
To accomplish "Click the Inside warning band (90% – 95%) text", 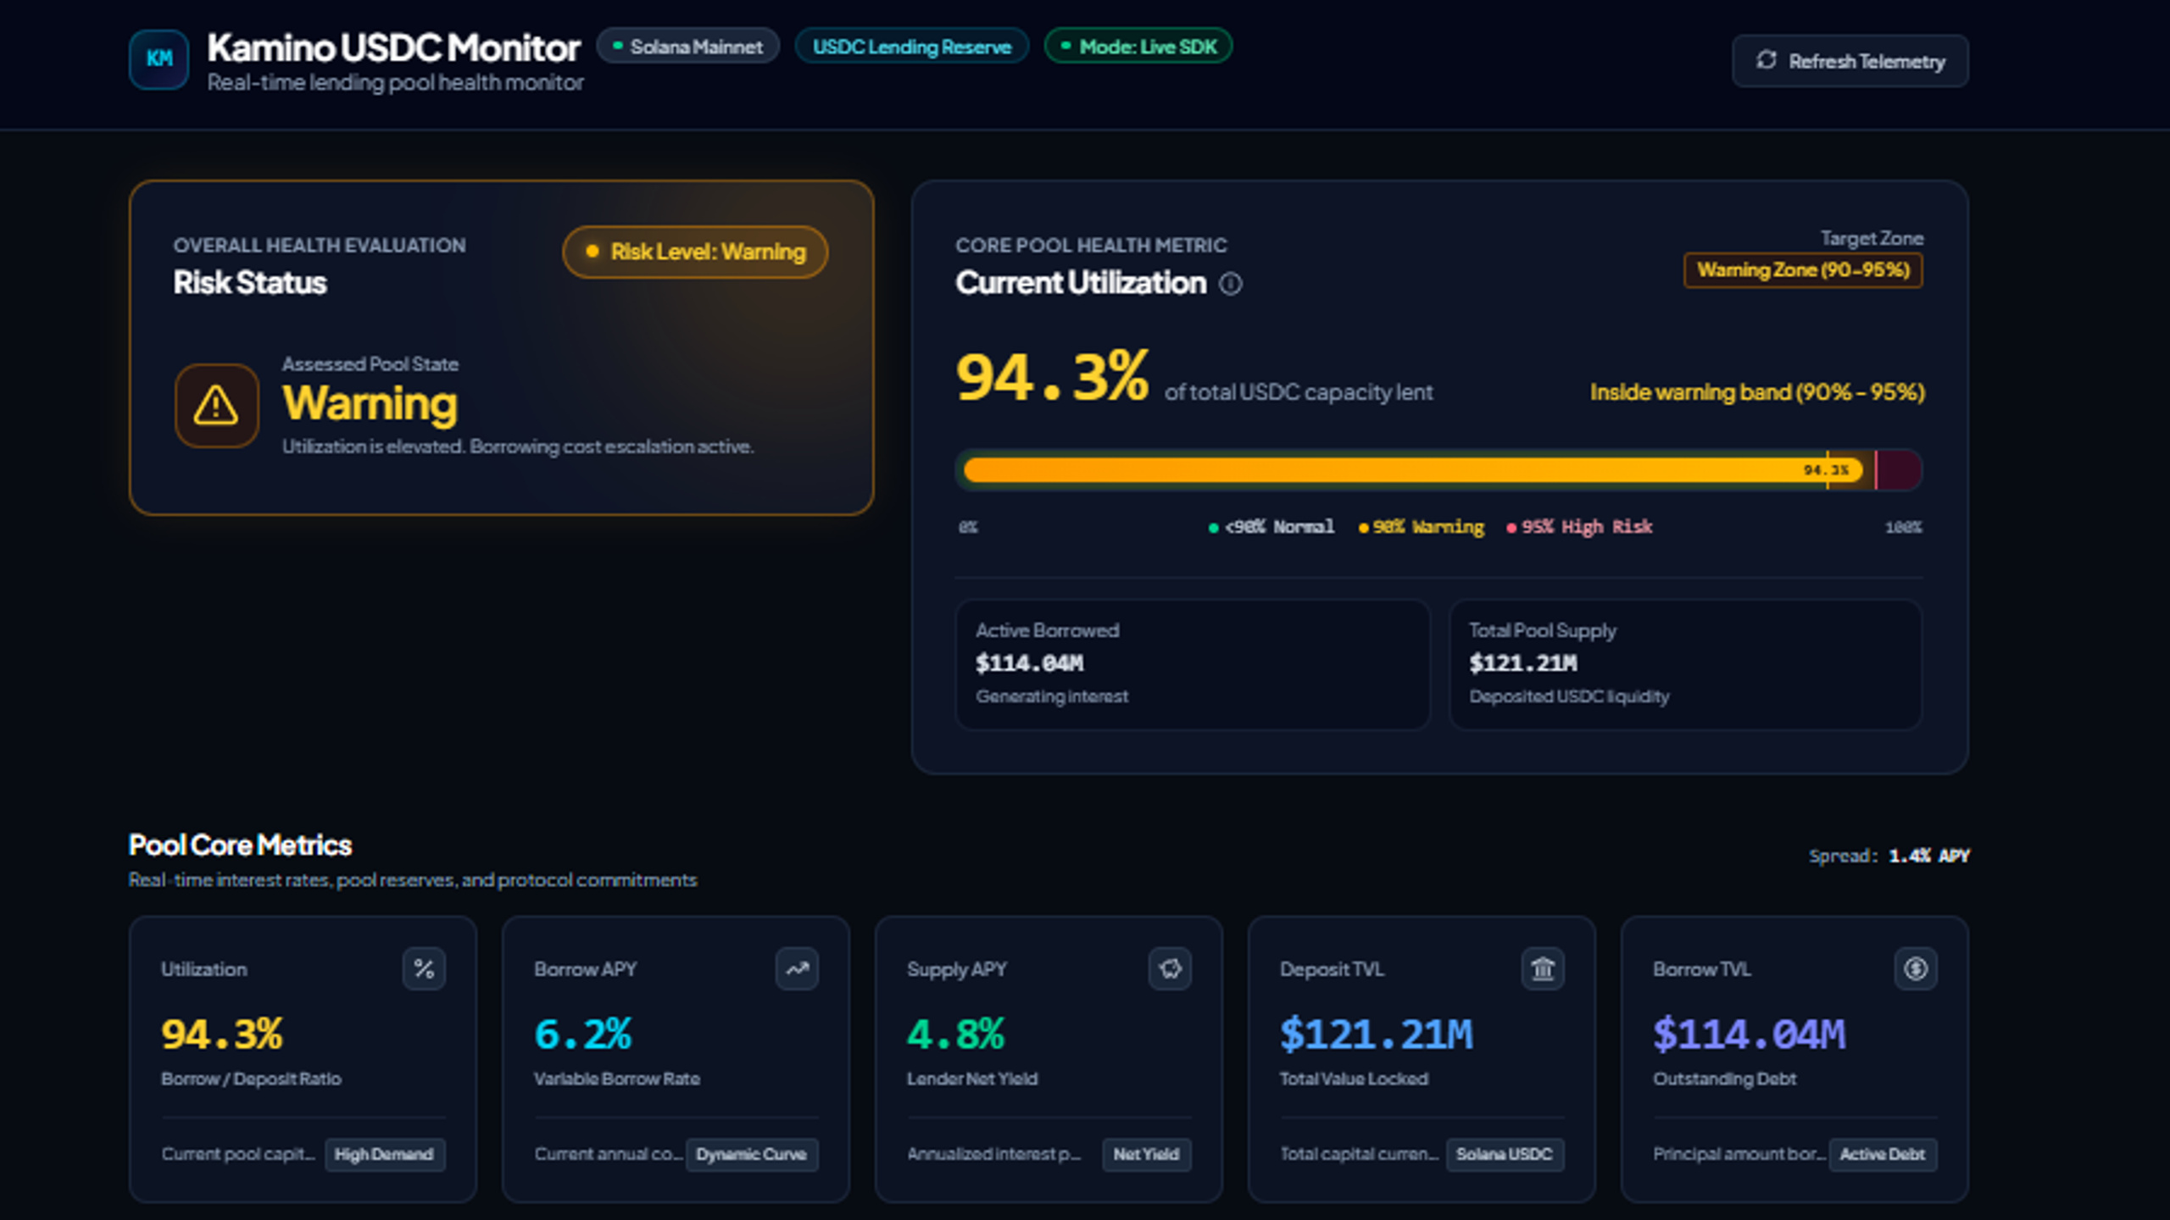I will coord(1757,392).
